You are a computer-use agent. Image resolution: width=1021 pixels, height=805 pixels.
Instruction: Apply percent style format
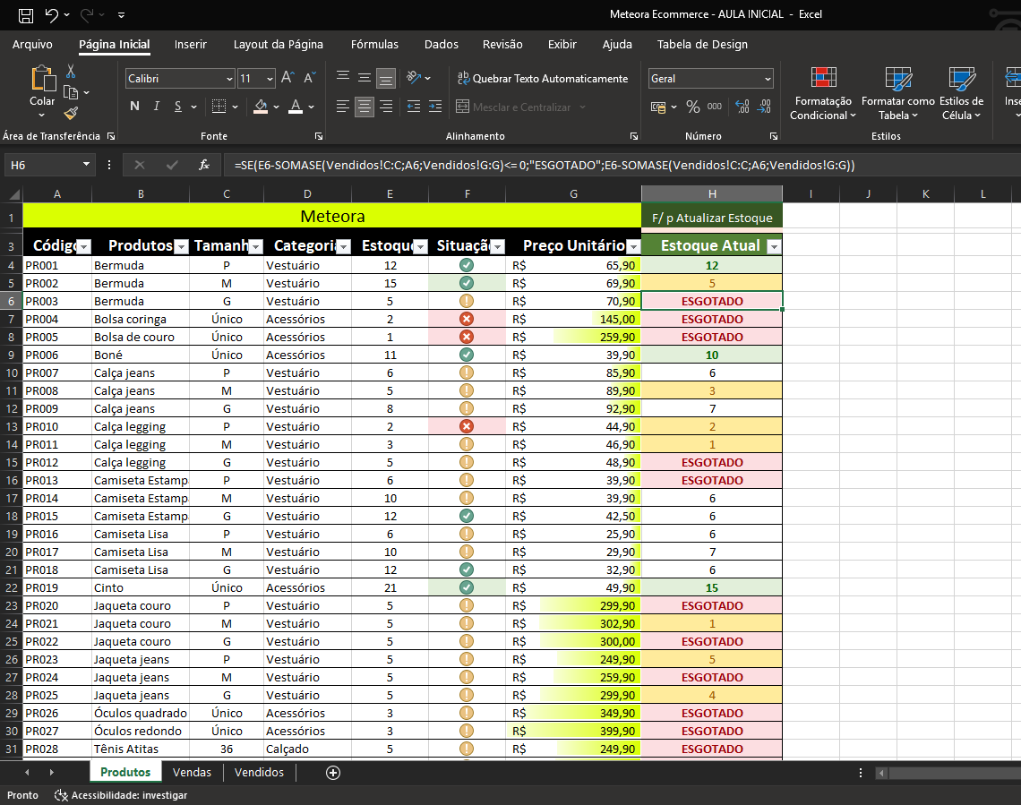tap(693, 107)
